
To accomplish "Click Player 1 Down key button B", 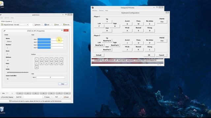I will [x=107, y=30].
